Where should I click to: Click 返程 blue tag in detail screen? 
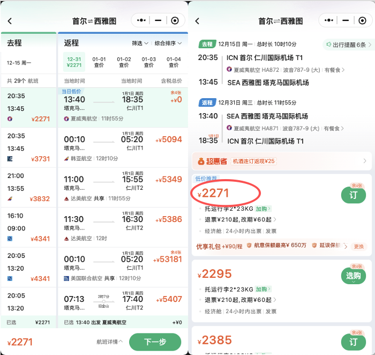pos(207,103)
